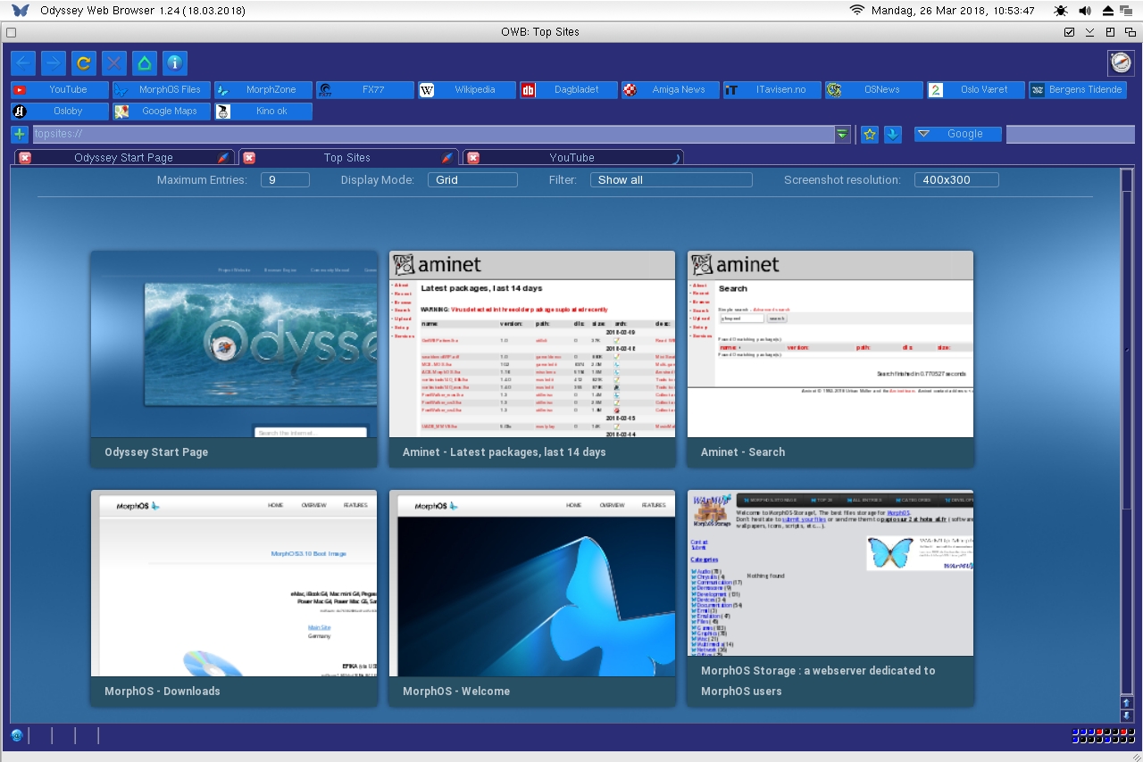
Task: Click the compass throbber icon
Action: pos(1121,62)
